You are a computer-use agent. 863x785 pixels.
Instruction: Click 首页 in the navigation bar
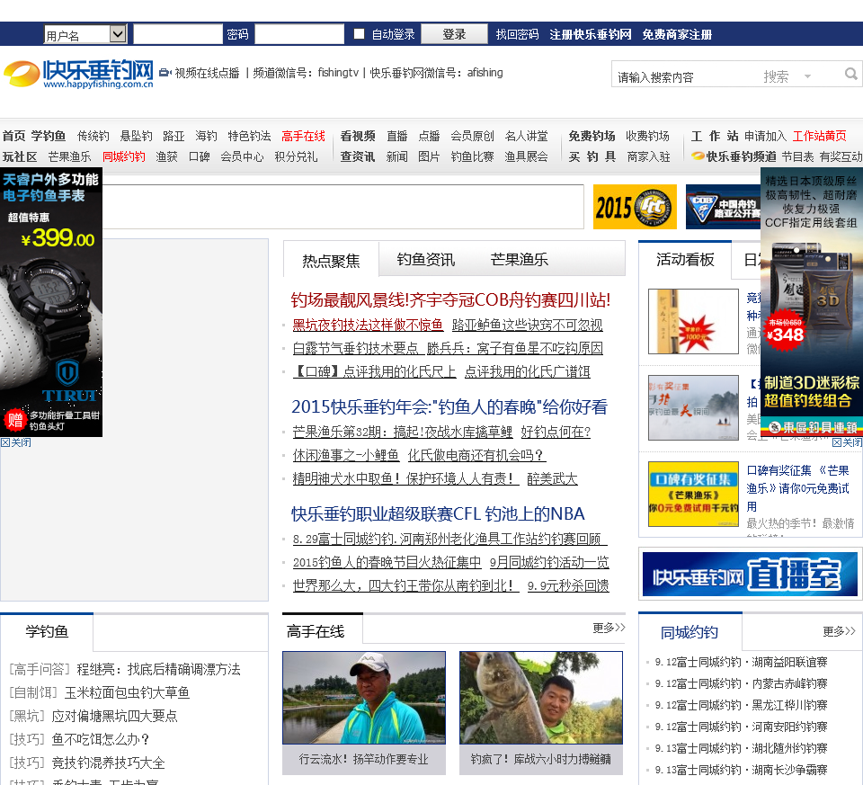pyautogui.click(x=13, y=136)
